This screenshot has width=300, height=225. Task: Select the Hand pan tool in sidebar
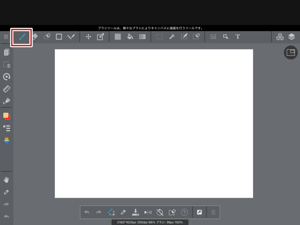[6, 180]
